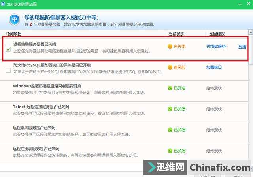Click the 未关闭 status text
This screenshot has width=253, height=177.
coord(179,47)
